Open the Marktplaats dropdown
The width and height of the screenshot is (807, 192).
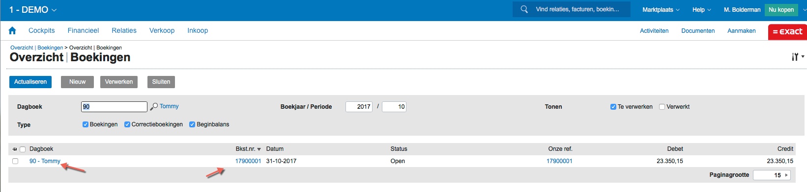coord(661,10)
